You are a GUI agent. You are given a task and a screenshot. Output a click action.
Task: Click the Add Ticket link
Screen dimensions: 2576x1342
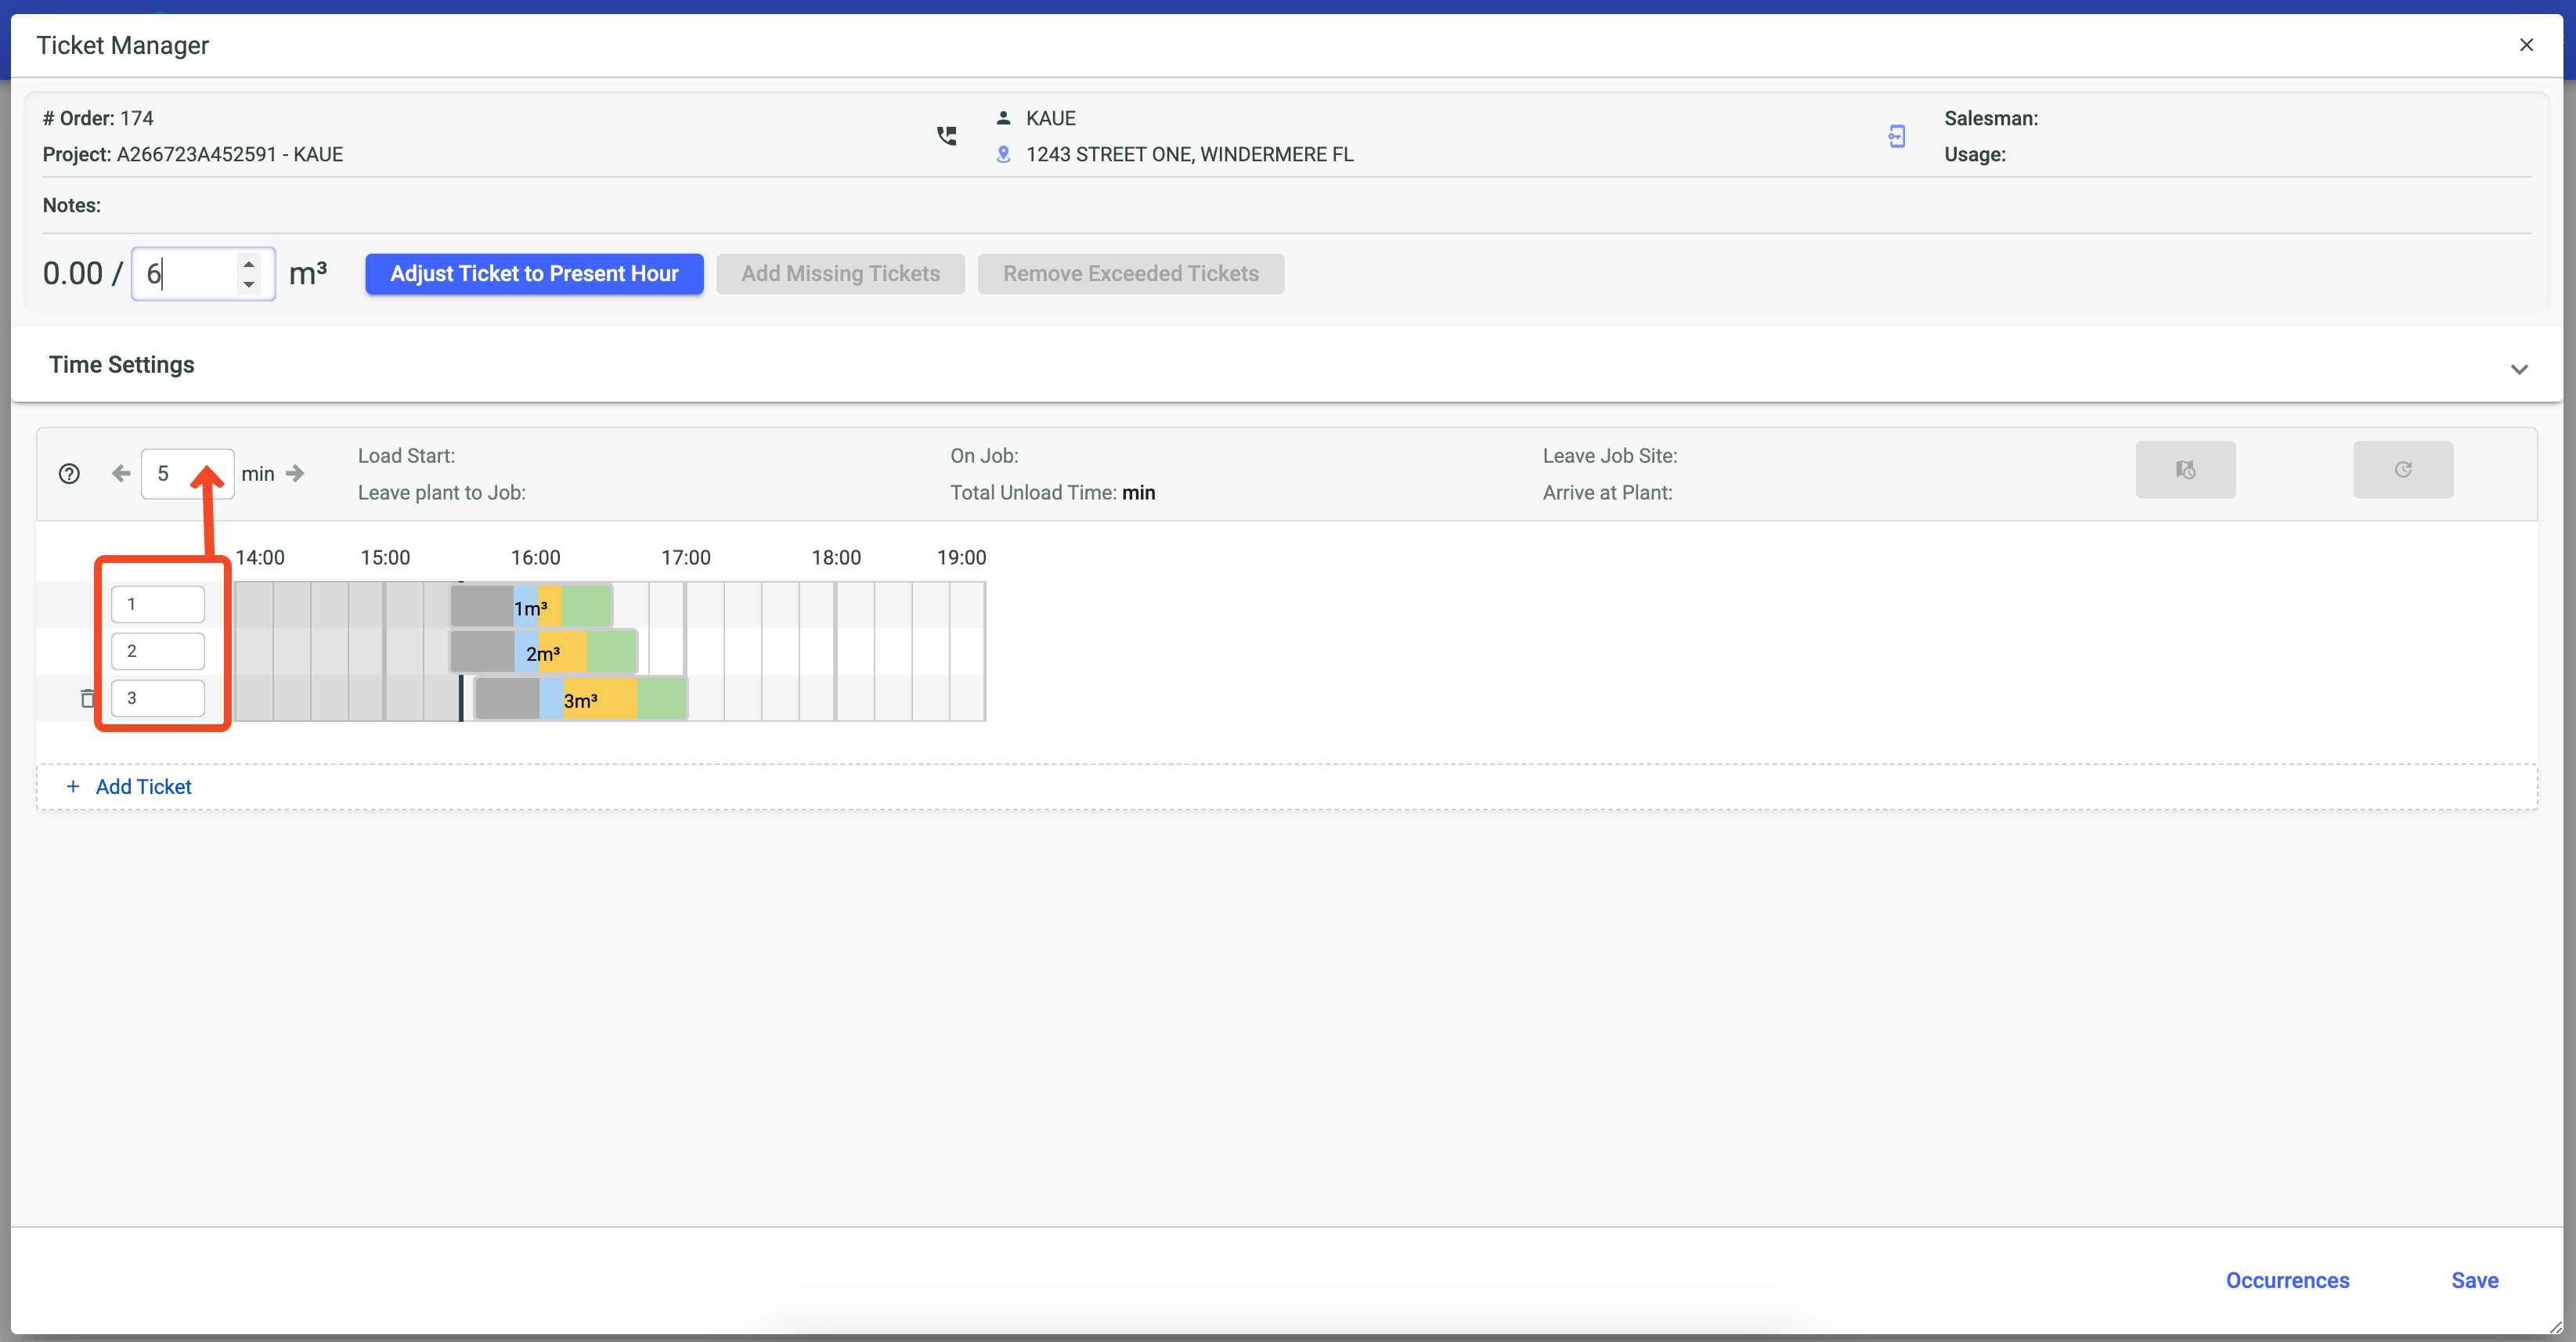coord(143,787)
